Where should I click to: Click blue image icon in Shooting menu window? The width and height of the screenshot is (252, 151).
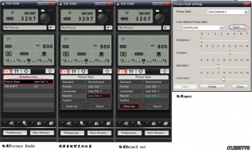tap(51, 123)
